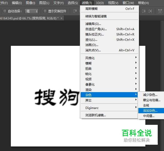
Task: Open the 文字(Y) menu
Action: pos(58,3)
